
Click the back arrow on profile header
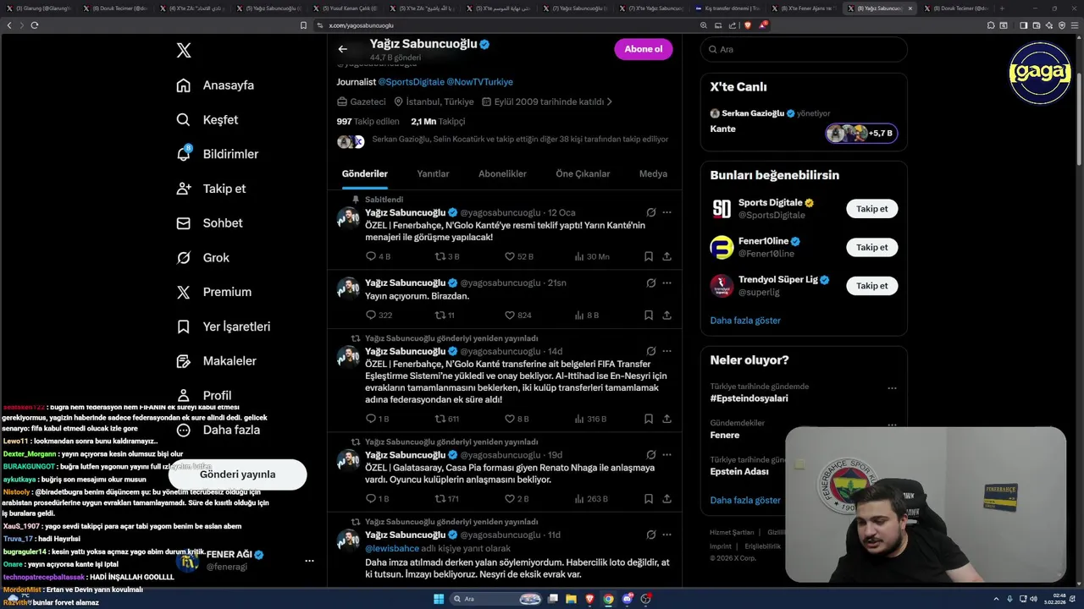(x=342, y=49)
